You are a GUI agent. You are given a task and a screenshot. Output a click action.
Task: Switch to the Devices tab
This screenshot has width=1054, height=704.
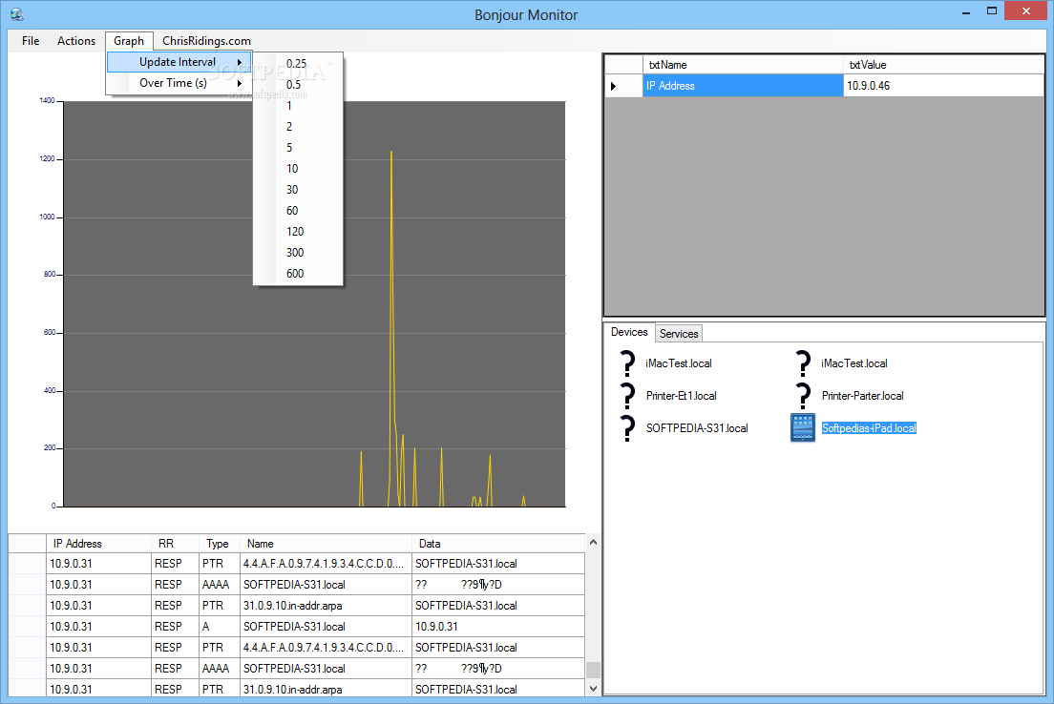pyautogui.click(x=629, y=332)
